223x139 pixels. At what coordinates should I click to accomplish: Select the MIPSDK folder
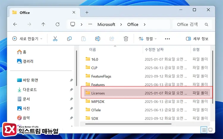click(x=147, y=102)
